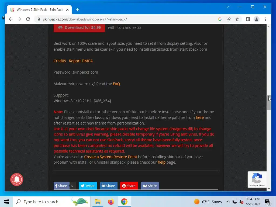Share on LinkedIn
Screen dimensions: 276x207
click(x=108, y=186)
